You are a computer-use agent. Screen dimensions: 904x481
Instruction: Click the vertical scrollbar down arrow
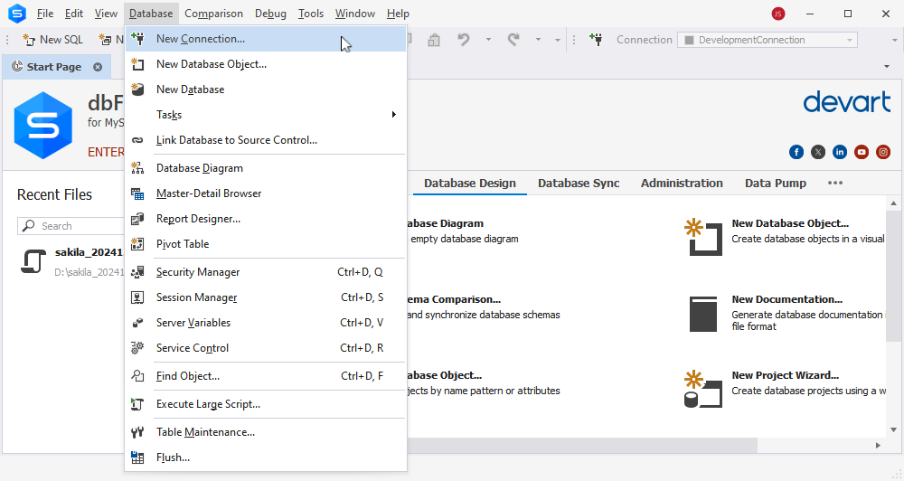tap(894, 429)
